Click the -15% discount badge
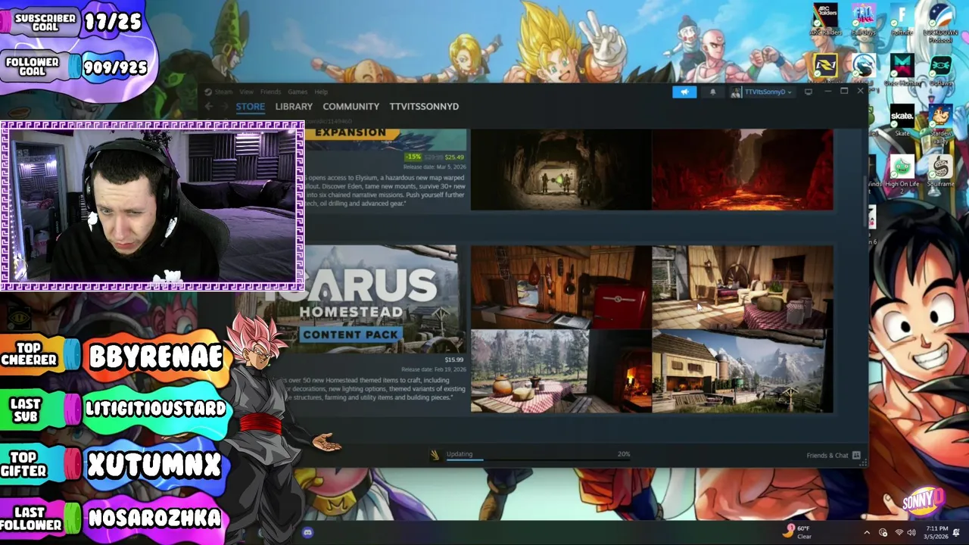Viewport: 969px width, 545px height. click(x=413, y=157)
